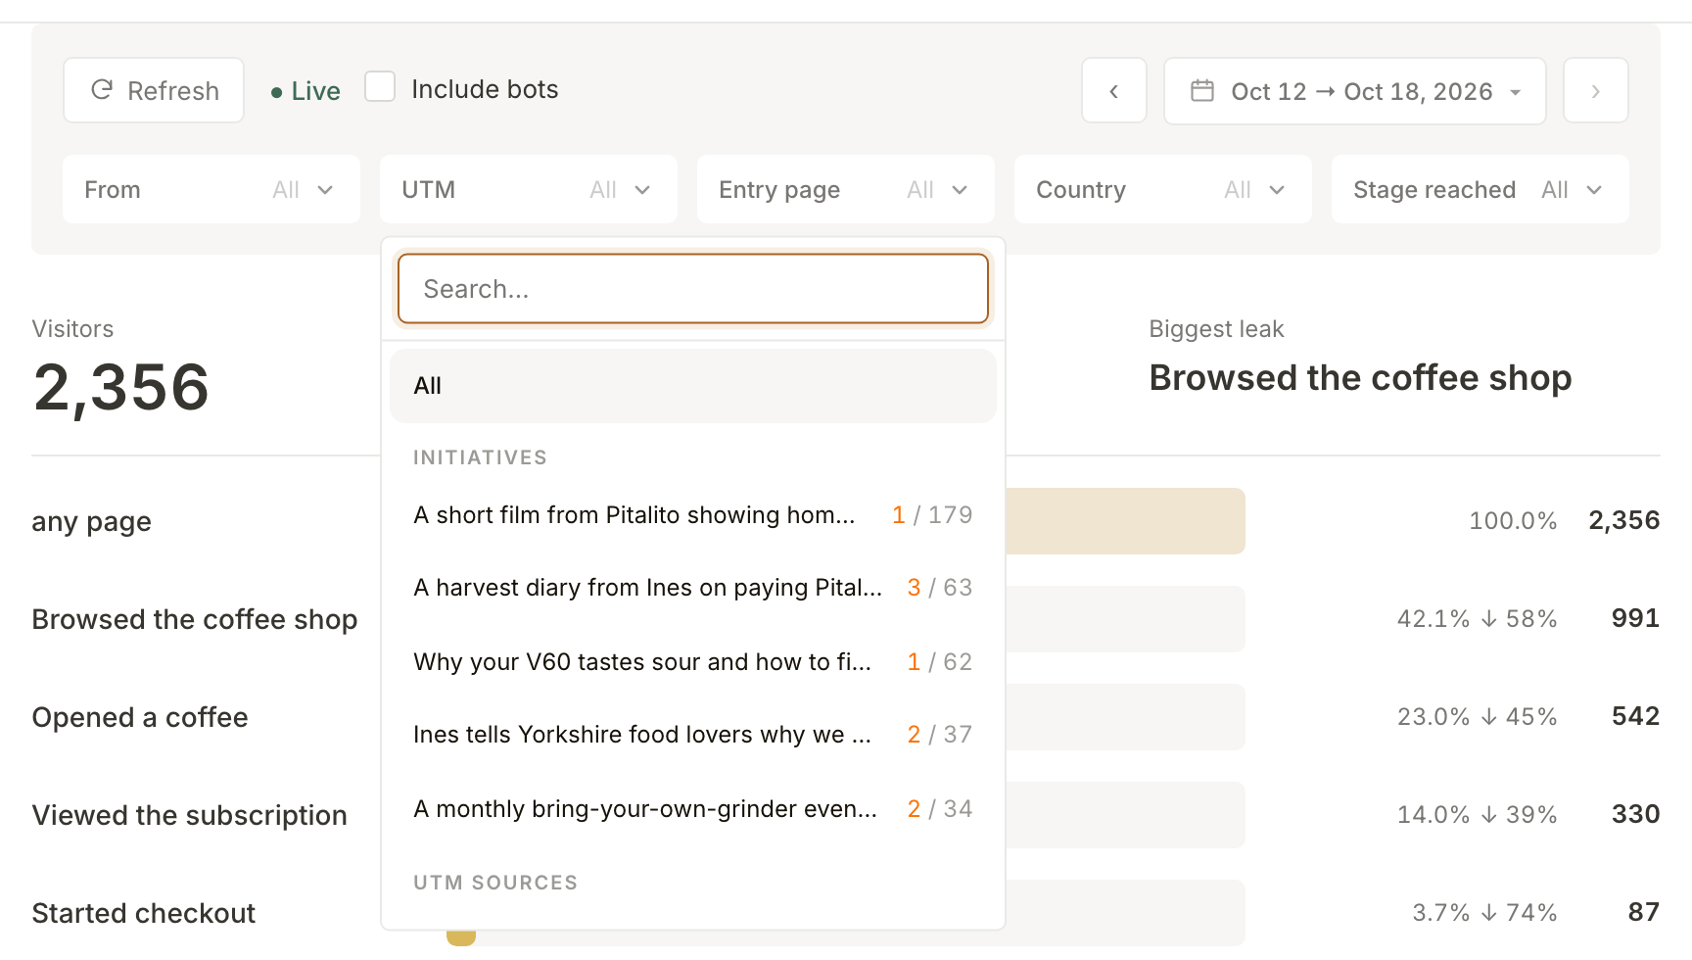Click the 3.7% ↓ 74% conversion value
The width and height of the screenshot is (1692, 960).
(x=1484, y=913)
